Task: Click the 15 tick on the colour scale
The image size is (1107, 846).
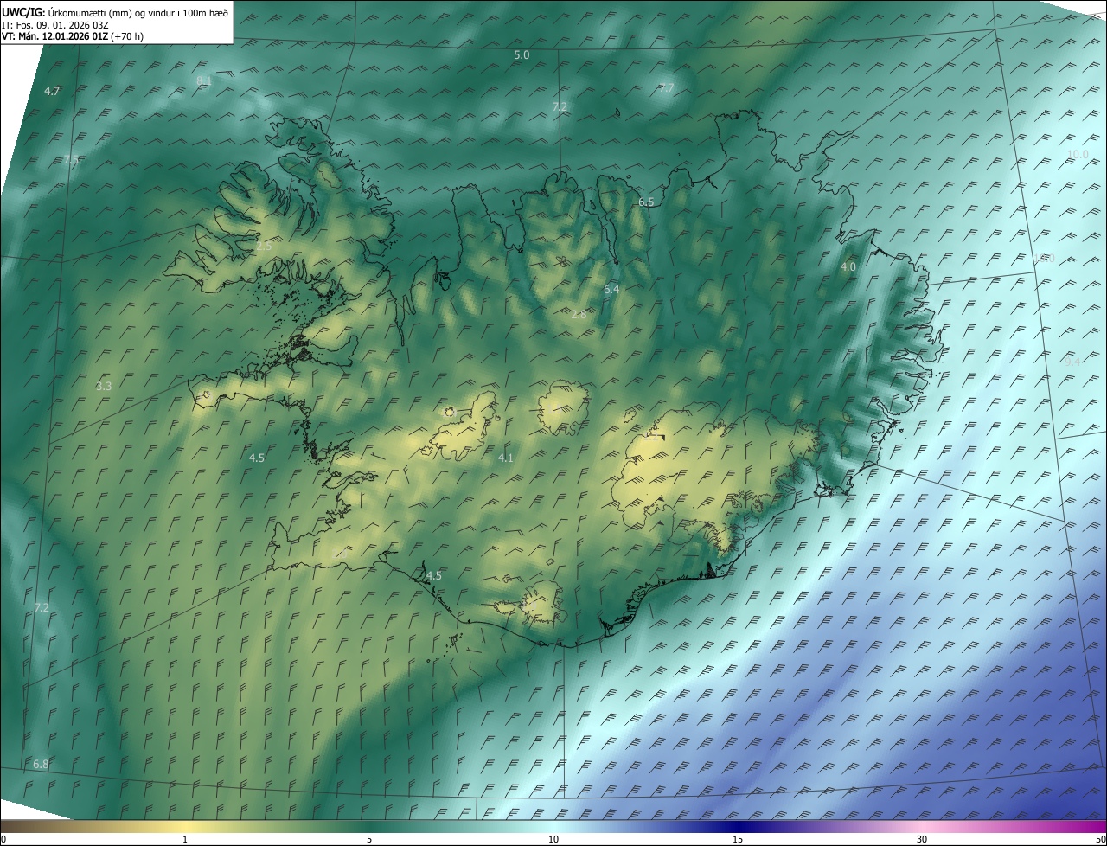Action: (x=738, y=839)
